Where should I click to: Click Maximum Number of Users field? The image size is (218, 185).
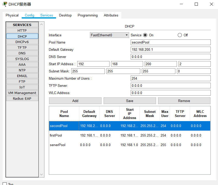170,78
